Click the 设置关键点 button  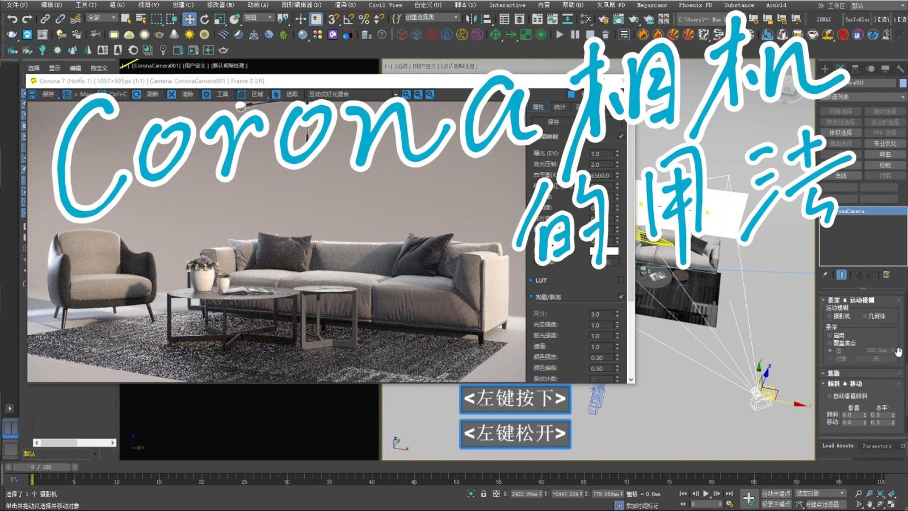point(775,504)
